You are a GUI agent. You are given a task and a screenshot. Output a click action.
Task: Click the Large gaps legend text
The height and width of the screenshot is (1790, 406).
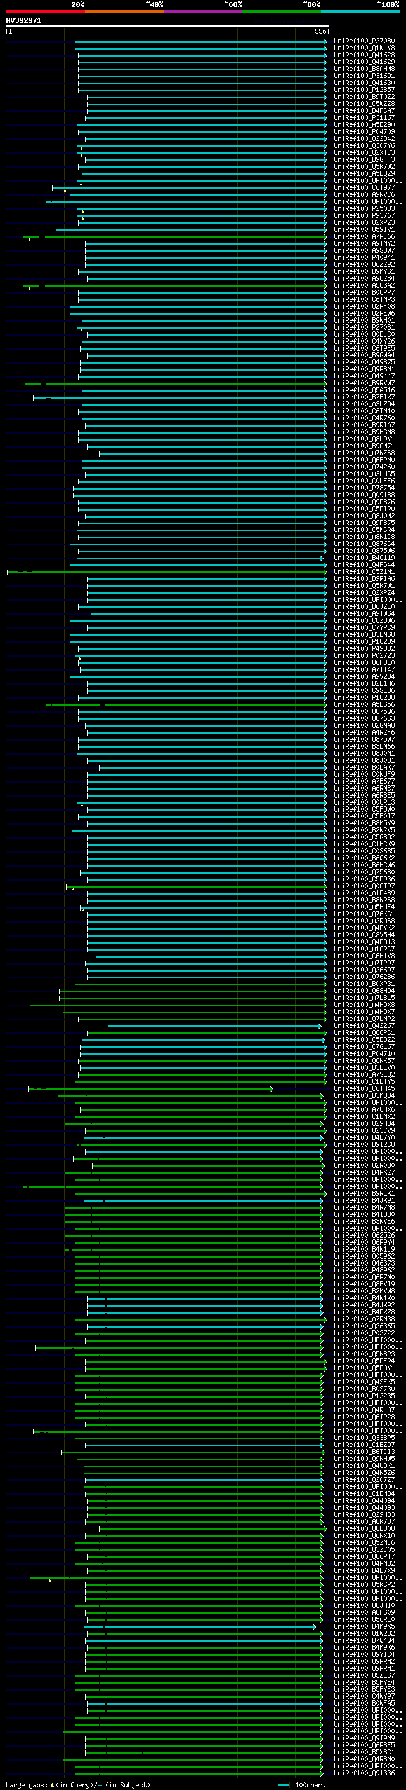coord(78,1785)
